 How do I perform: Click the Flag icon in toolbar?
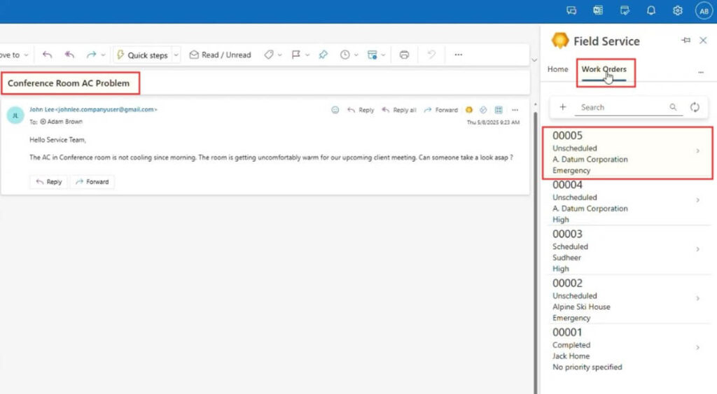point(296,55)
